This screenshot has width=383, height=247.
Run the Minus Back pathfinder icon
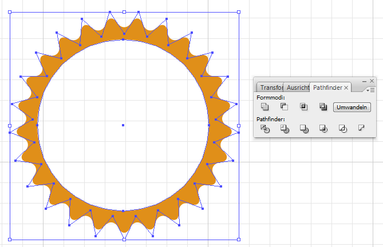[x=361, y=128]
